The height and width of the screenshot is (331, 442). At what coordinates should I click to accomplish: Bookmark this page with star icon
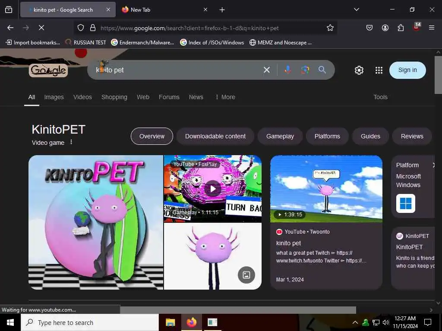click(x=330, y=28)
